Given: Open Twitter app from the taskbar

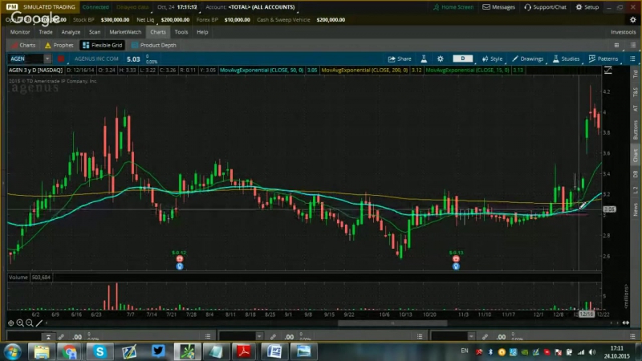Looking at the screenshot, I should pyautogui.click(x=158, y=351).
